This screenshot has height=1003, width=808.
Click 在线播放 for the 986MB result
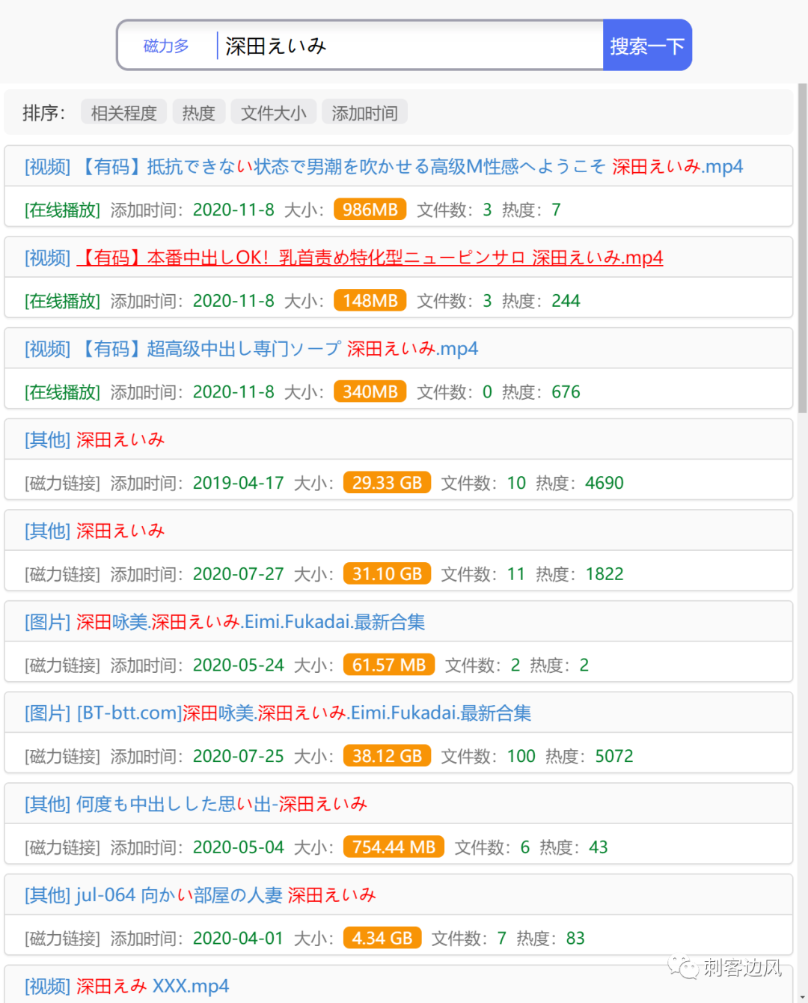[x=62, y=210]
